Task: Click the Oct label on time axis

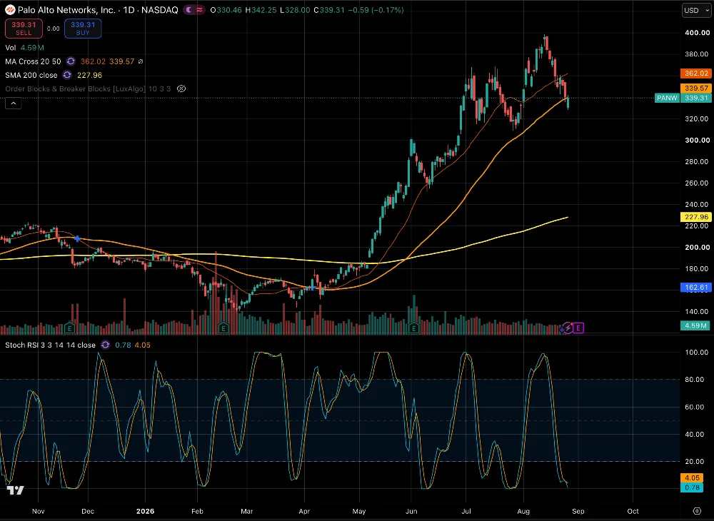Action: tap(633, 511)
